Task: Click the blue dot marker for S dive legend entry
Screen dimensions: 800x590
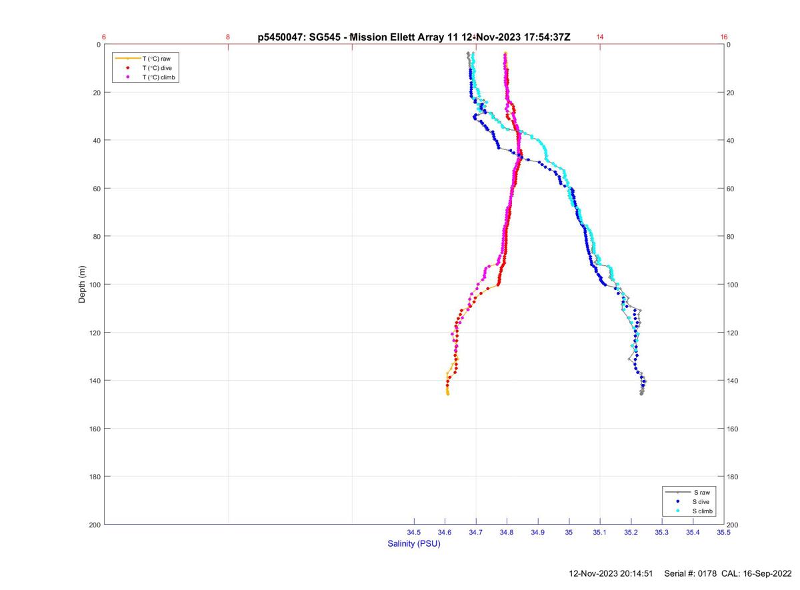Action: click(x=677, y=501)
